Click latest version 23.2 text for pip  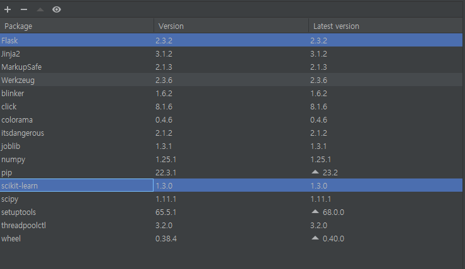(330, 172)
